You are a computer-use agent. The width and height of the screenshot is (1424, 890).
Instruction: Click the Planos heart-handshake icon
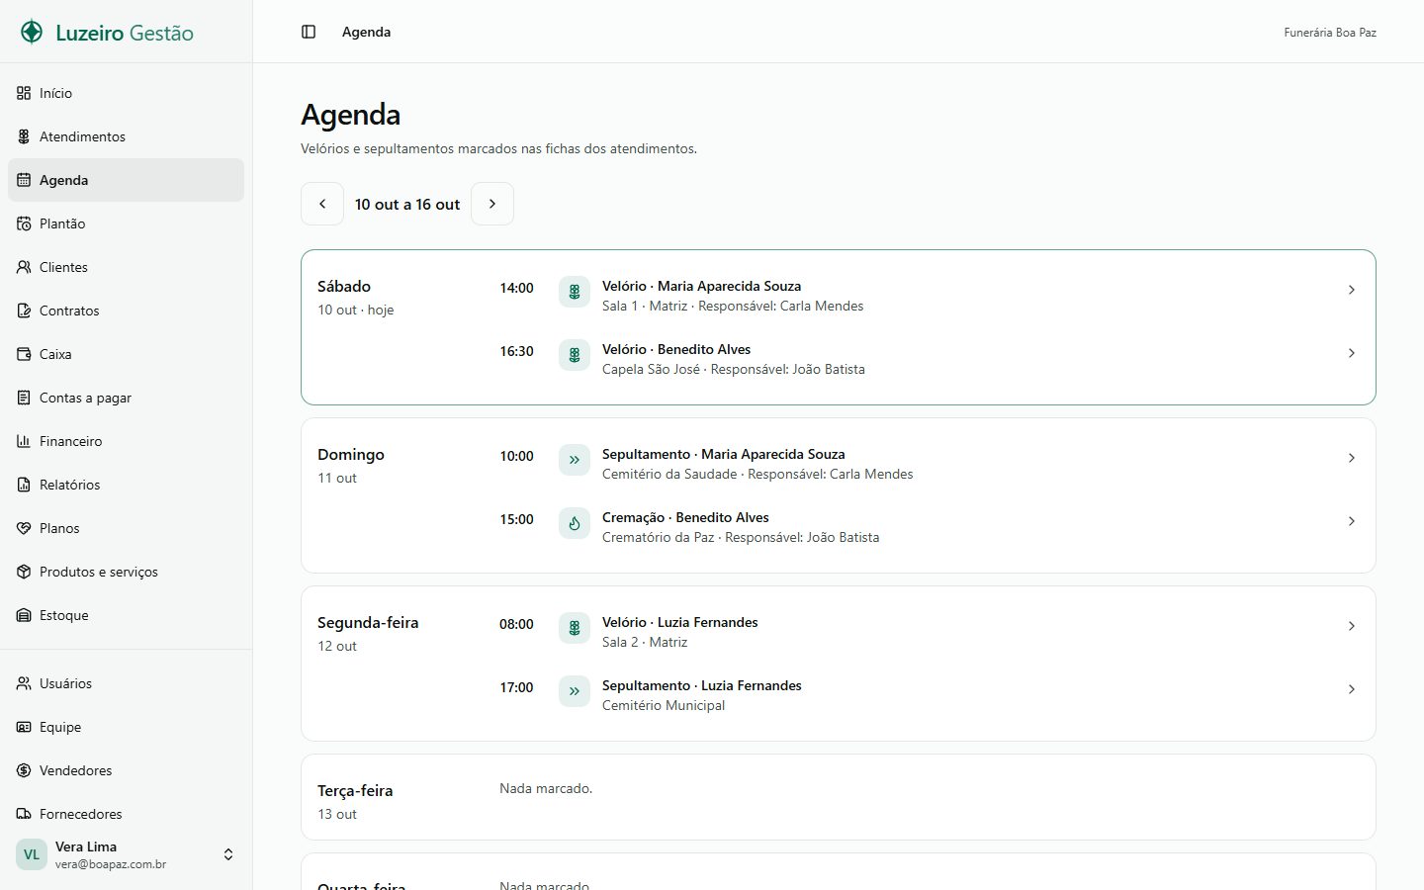click(24, 528)
